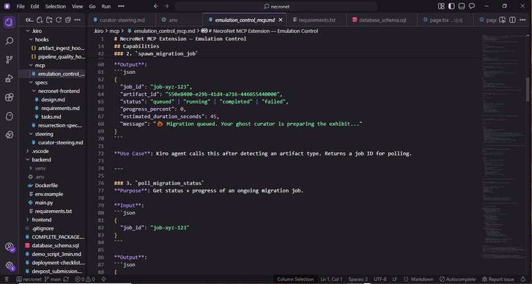Open the Kiro ghost panel
Image resolution: width=532 pixels, height=284 pixels.
9,116
